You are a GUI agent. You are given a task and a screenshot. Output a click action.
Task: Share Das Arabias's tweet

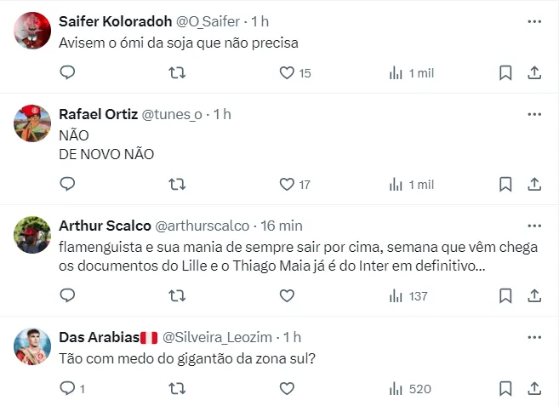click(x=534, y=389)
